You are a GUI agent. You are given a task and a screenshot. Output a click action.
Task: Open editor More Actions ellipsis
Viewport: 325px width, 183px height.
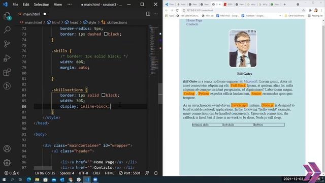(x=156, y=14)
